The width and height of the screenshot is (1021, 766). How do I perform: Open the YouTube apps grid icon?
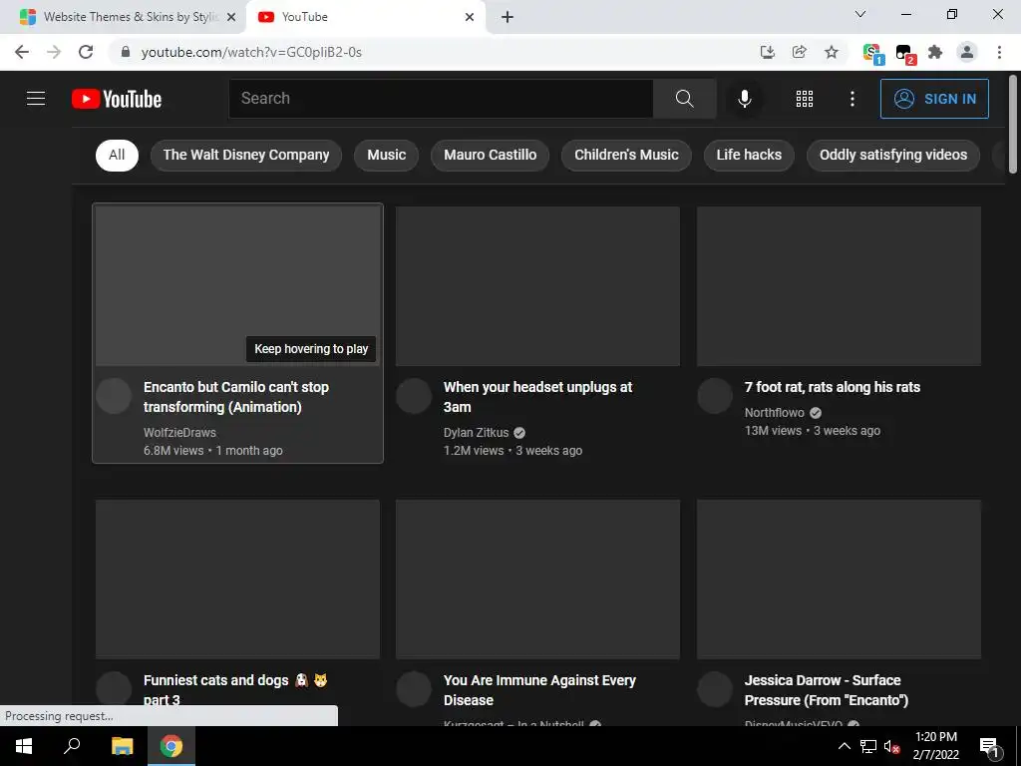point(805,99)
